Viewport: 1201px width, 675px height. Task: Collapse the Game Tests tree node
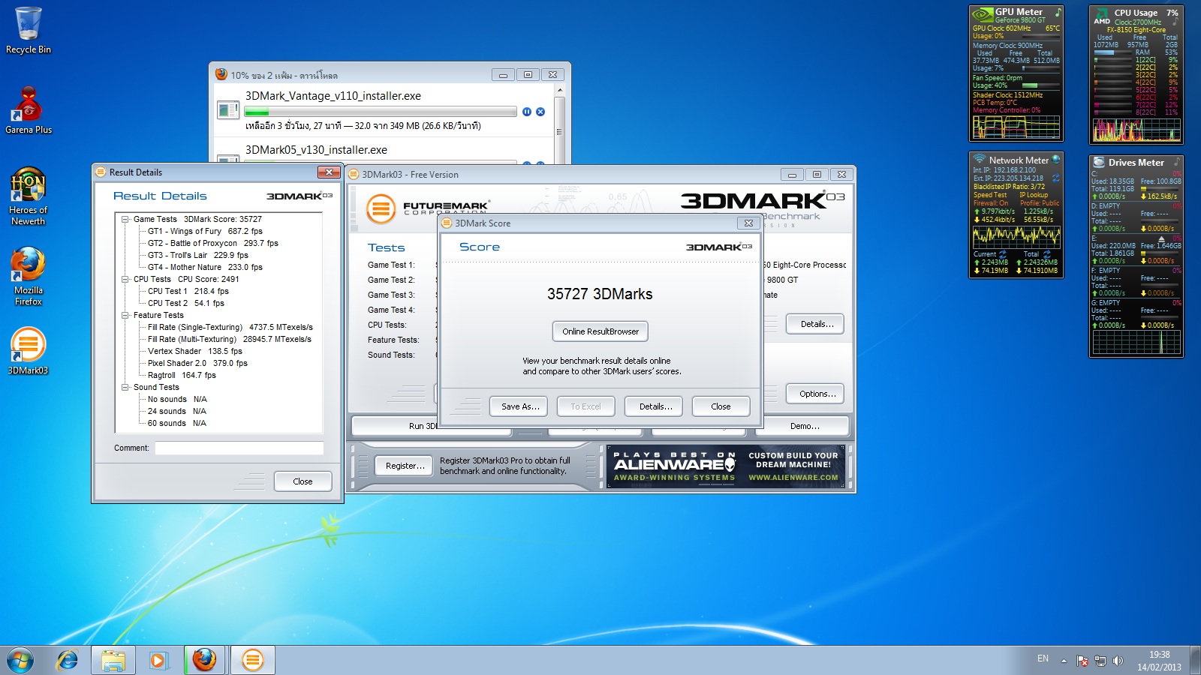[x=125, y=219]
